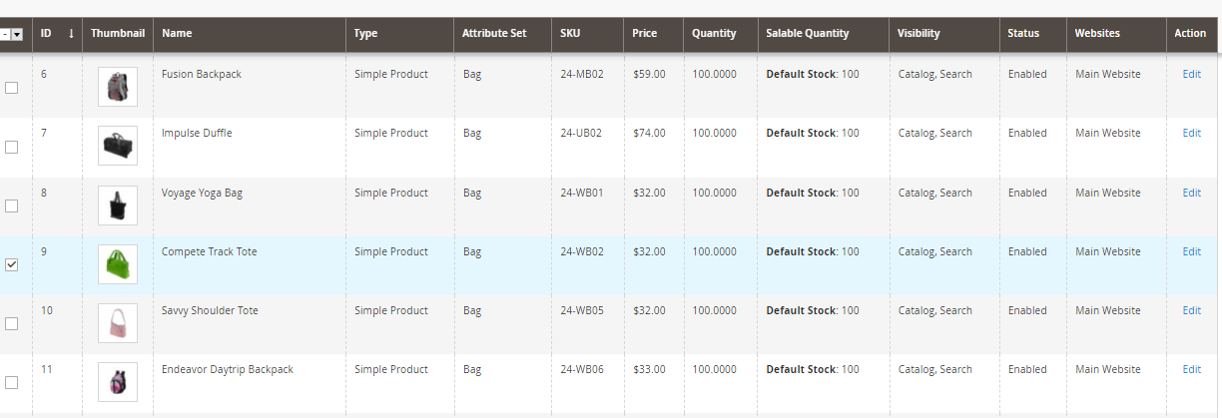View the green Compete Track Tote thumbnail

pyautogui.click(x=118, y=264)
